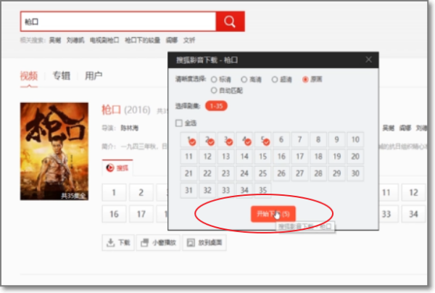Click the red search magnifier button
The width and height of the screenshot is (435, 293).
[x=229, y=21]
